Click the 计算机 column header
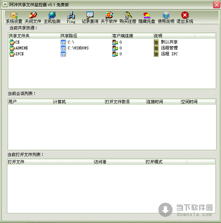This screenshot has height=223, width=221. click(x=79, y=102)
